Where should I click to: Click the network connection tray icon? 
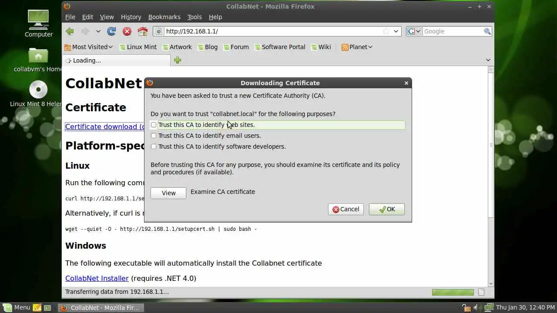[x=488, y=308]
